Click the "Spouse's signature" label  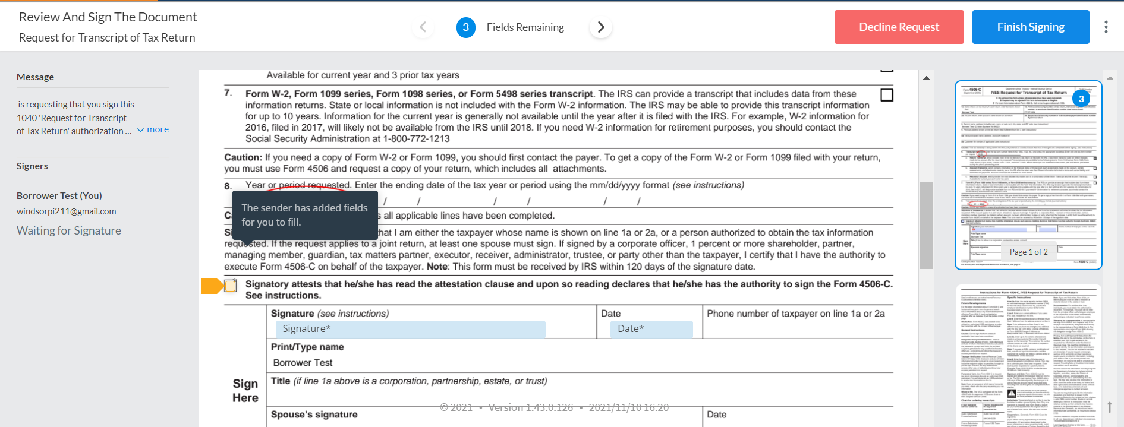point(314,415)
